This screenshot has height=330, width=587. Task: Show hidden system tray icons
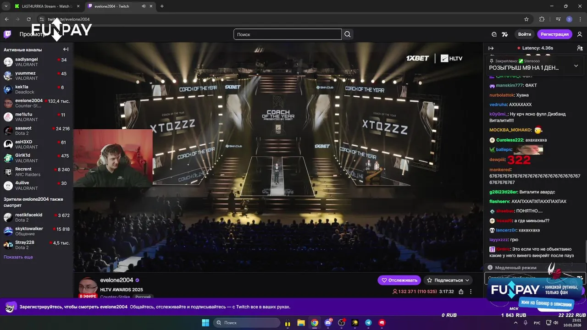(x=515, y=323)
